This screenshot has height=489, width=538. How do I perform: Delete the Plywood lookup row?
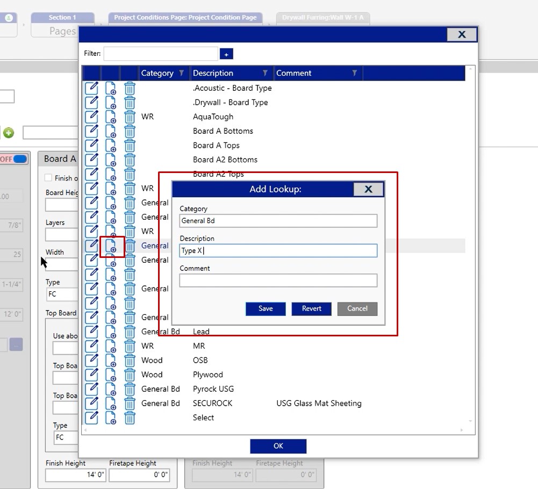click(130, 375)
